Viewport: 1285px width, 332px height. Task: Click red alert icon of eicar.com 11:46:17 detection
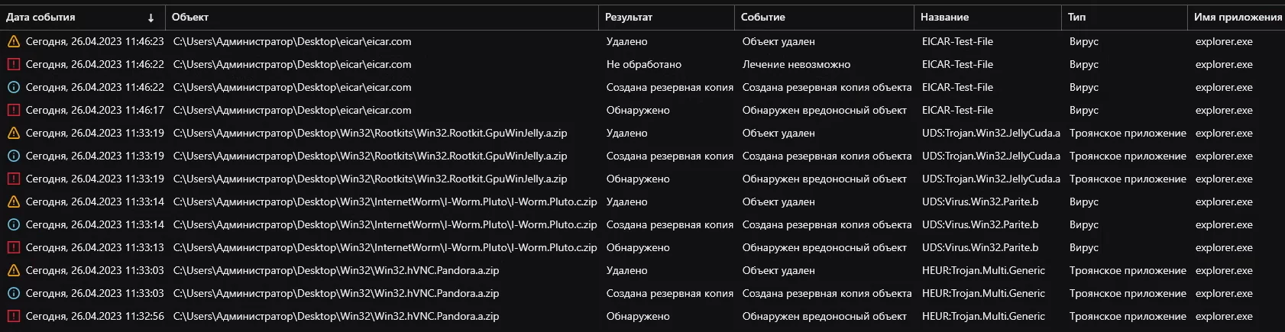click(13, 110)
